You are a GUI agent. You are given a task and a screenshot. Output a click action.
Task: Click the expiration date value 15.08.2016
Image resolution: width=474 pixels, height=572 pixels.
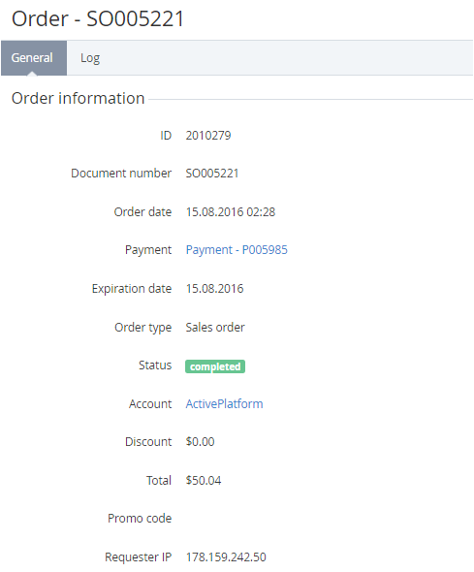(x=214, y=289)
